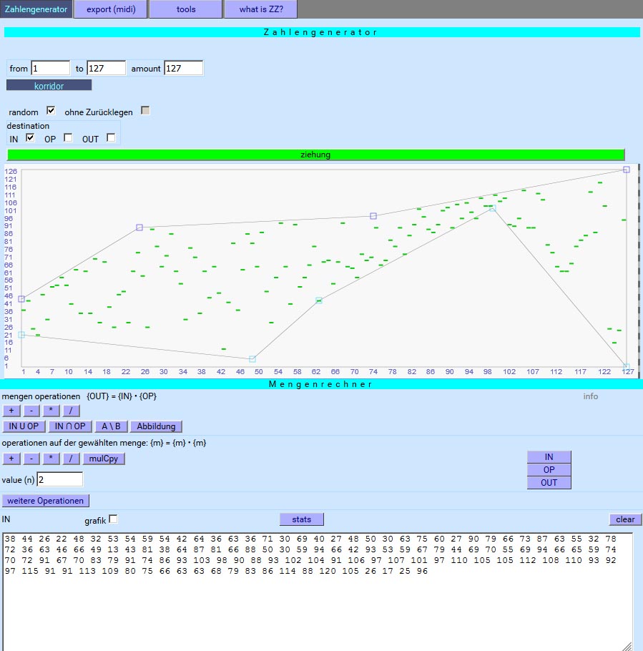Start a new ziehung
643x651 pixels.
point(315,155)
